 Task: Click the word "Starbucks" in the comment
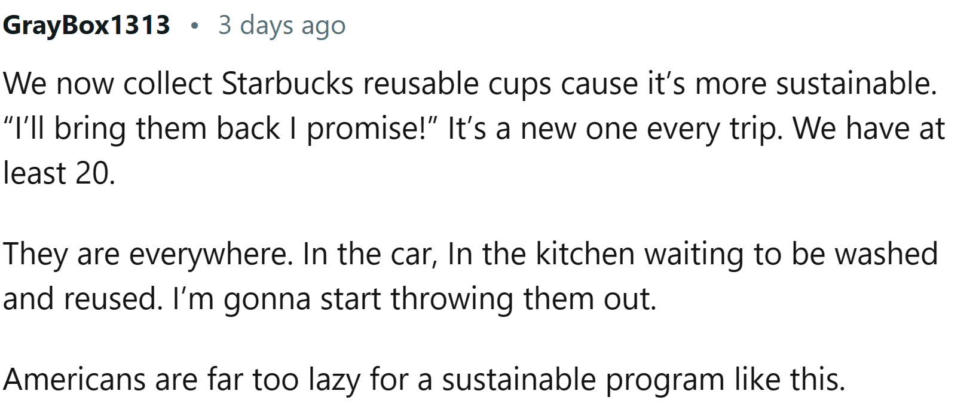point(288,83)
